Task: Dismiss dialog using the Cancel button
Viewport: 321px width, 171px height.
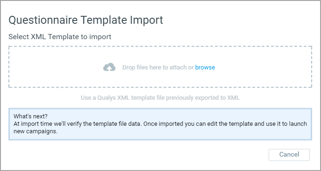Action: click(289, 155)
